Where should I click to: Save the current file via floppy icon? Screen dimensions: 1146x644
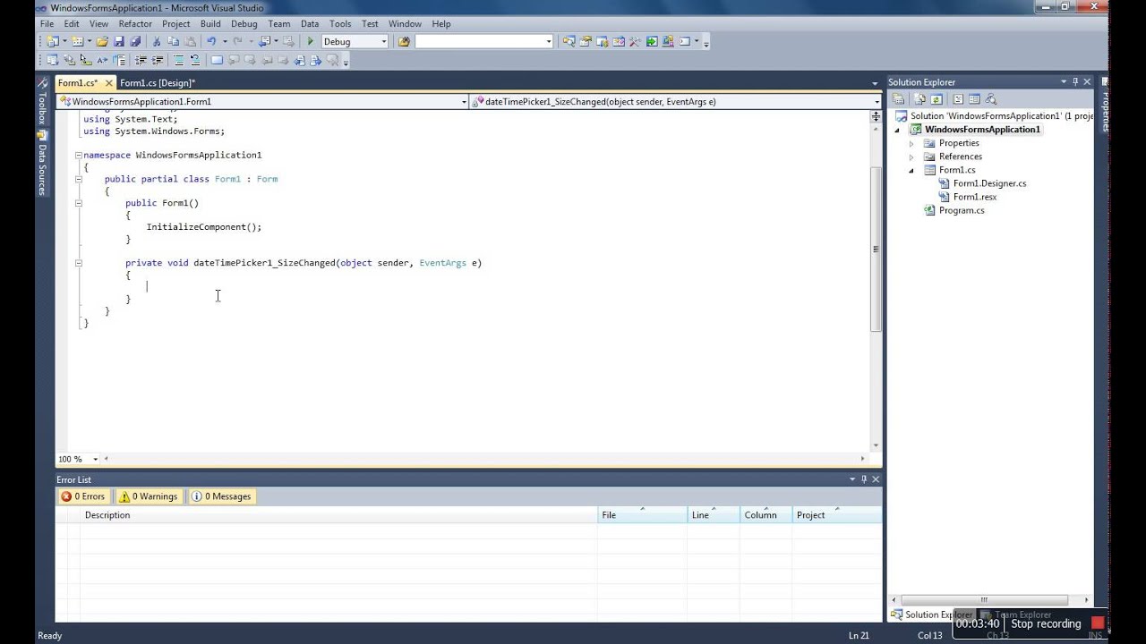tap(119, 41)
